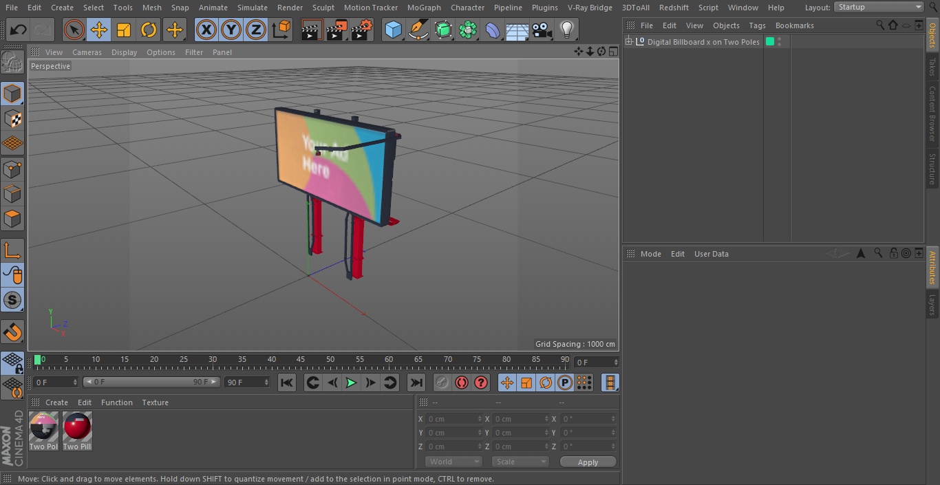Image resolution: width=940 pixels, height=485 pixels.
Task: Switch to Texture mode checkerboard icon
Action: (x=12, y=118)
